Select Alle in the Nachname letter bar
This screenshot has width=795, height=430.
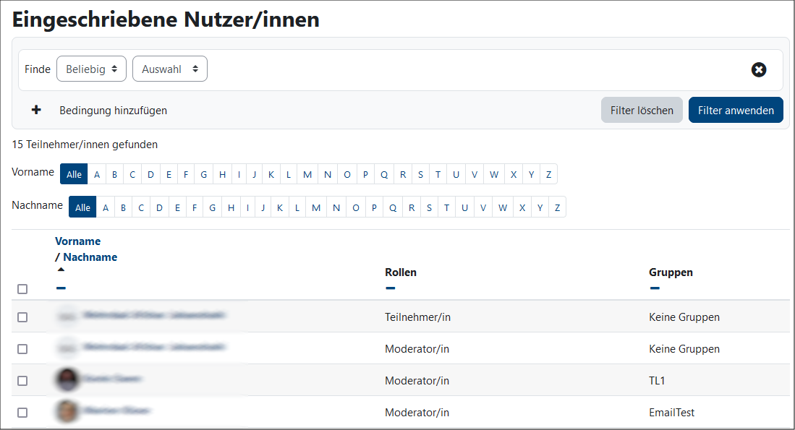(x=82, y=207)
